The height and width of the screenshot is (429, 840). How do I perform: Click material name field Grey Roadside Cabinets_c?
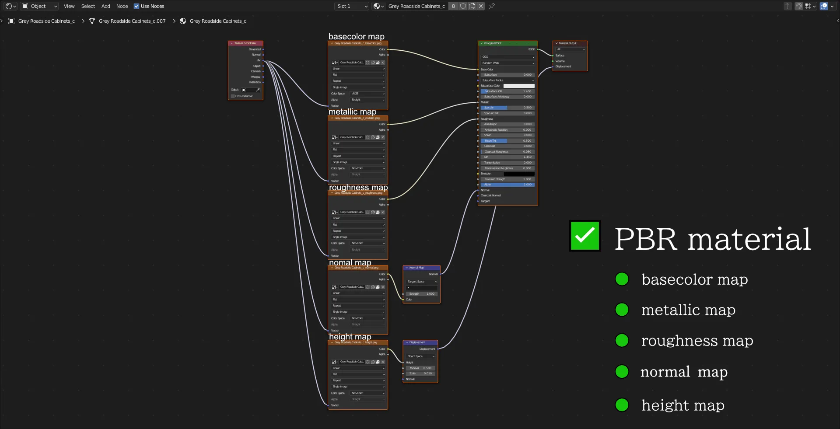pyautogui.click(x=416, y=6)
